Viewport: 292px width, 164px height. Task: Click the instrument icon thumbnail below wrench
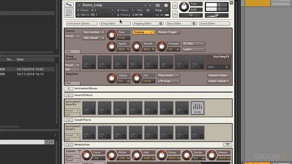[68, 13]
